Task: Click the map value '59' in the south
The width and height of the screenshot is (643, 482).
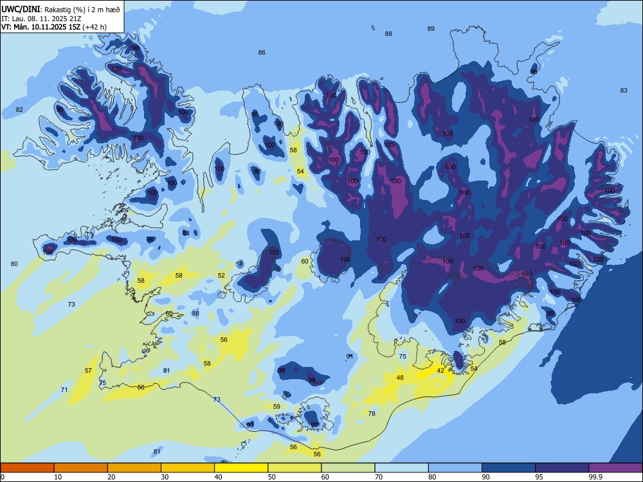Action: coord(276,407)
